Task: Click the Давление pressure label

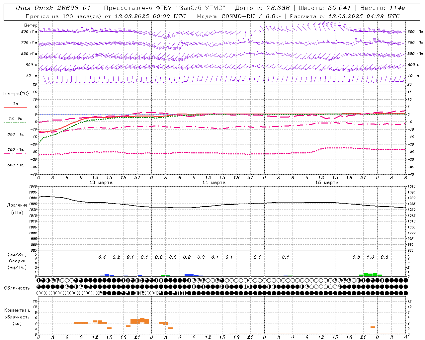Action: pos(17,205)
